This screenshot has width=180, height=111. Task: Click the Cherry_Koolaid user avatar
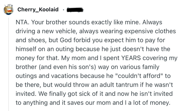click(8, 10)
